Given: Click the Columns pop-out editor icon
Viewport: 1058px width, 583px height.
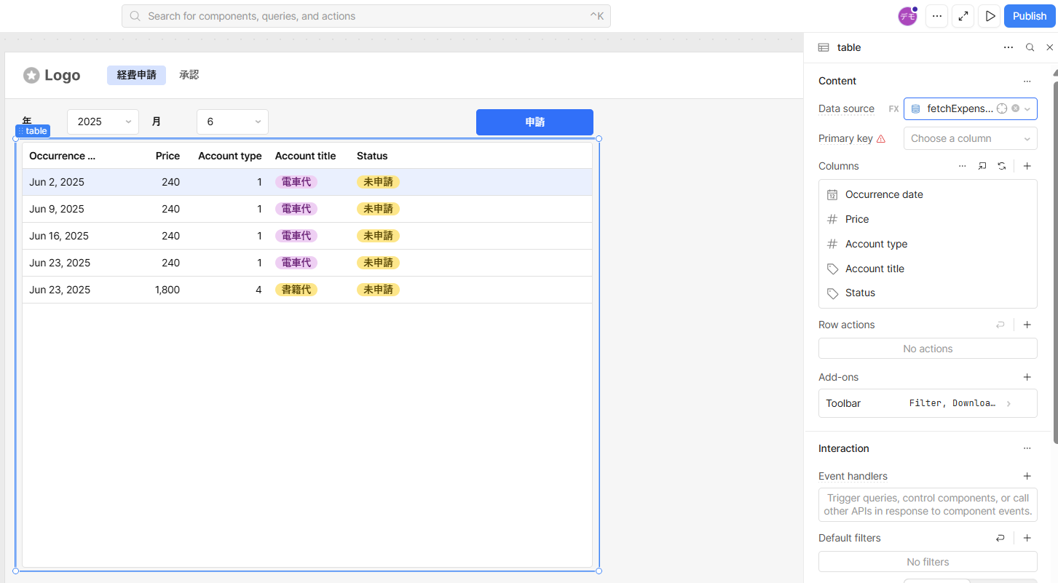Looking at the screenshot, I should (982, 166).
